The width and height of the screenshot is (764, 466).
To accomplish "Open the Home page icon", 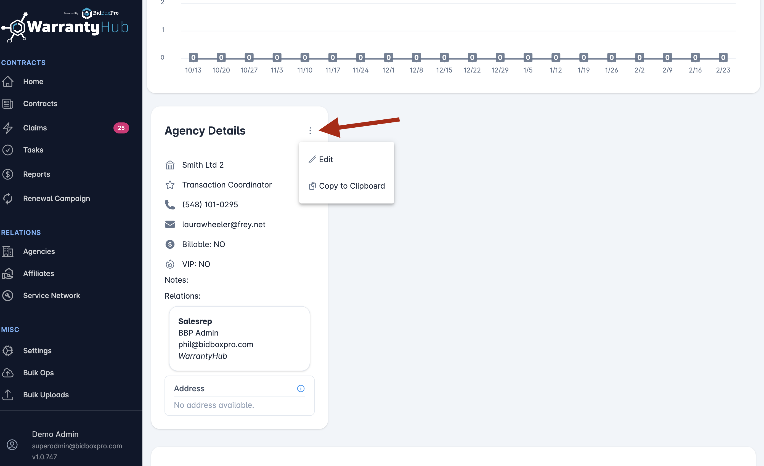I will [8, 82].
